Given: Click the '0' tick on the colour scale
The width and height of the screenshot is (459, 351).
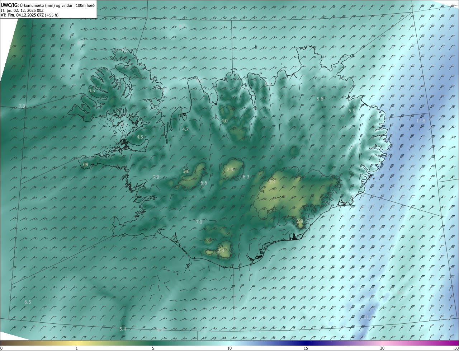Looking at the screenshot, I should click(1, 348).
